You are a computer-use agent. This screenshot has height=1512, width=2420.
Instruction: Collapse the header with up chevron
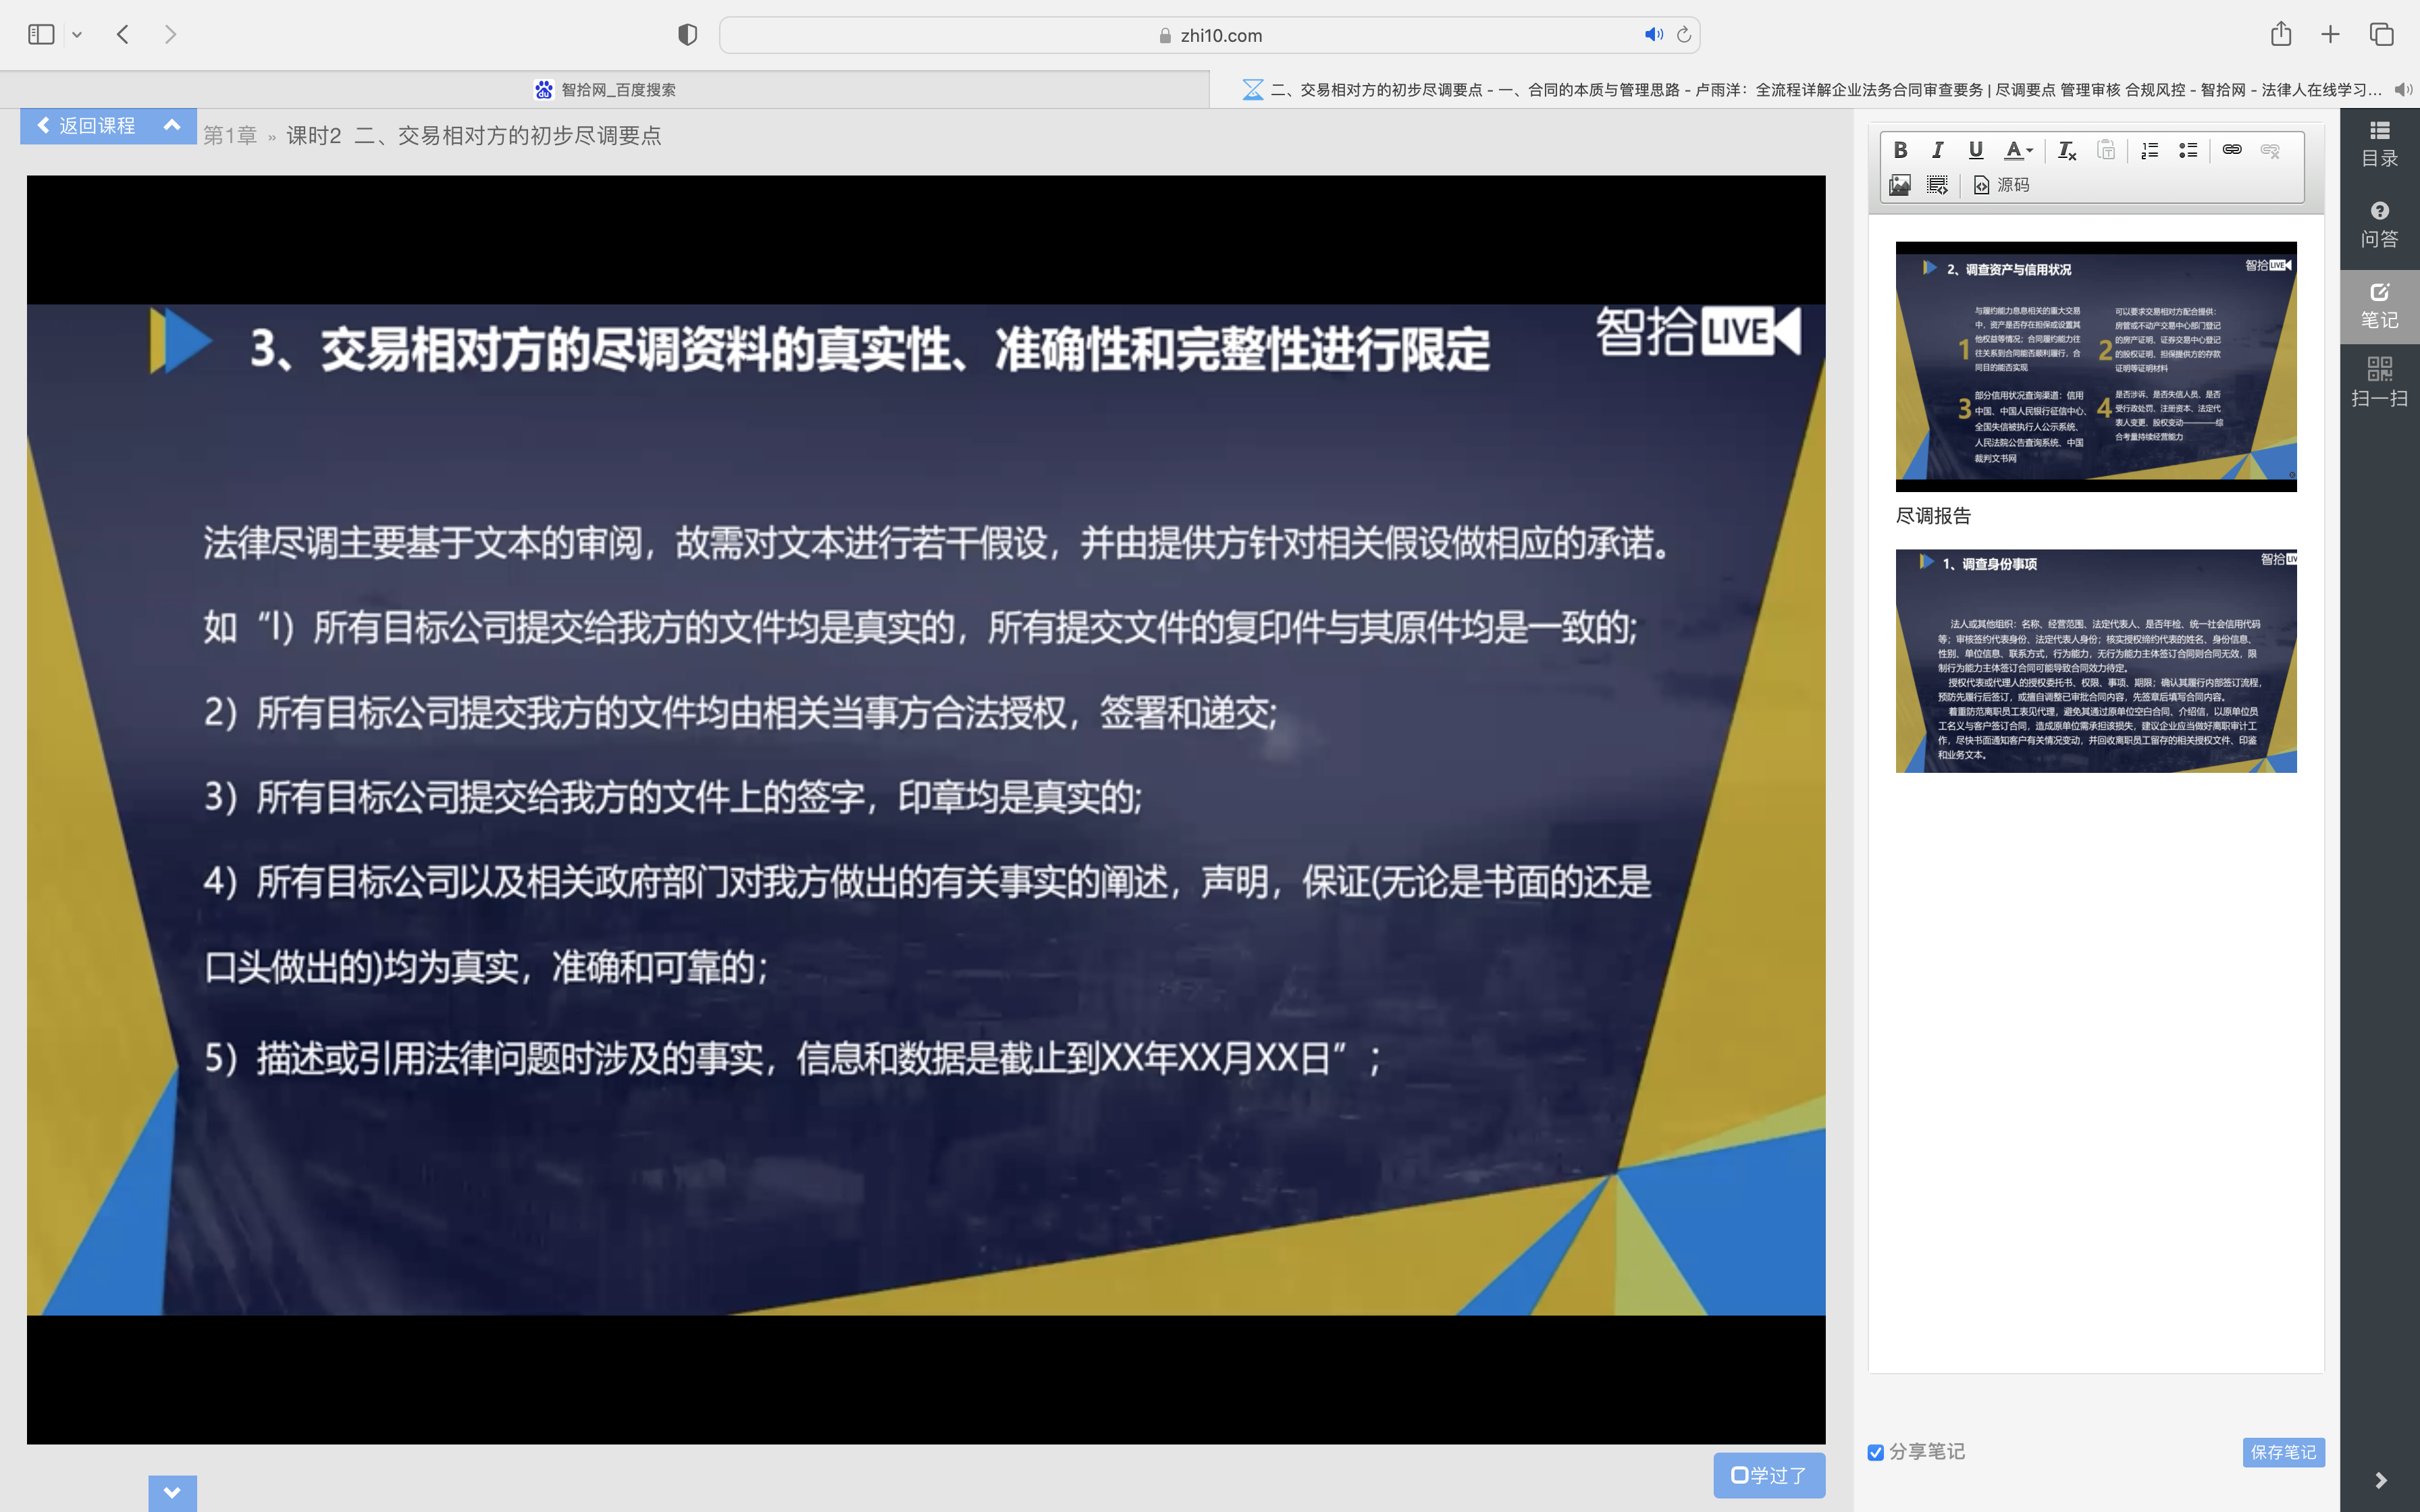click(x=172, y=125)
